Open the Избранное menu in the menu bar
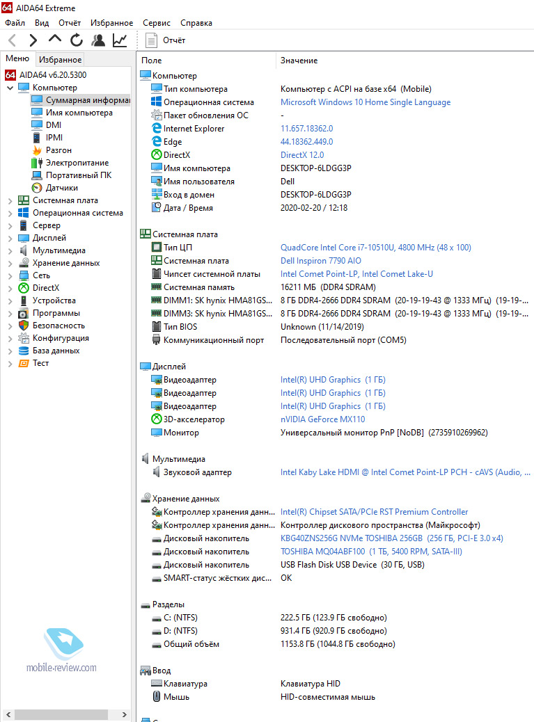Image resolution: width=534 pixels, height=722 pixels. (111, 22)
